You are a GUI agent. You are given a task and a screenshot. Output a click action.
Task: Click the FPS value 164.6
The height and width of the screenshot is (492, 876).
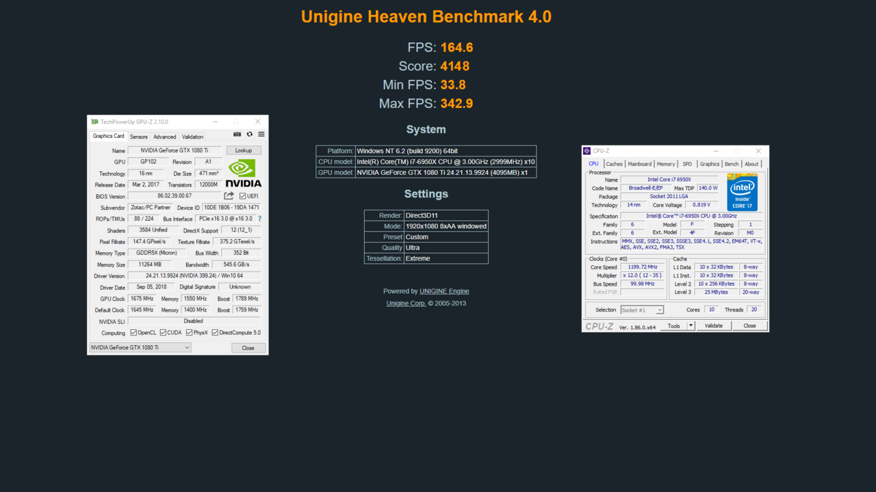click(x=457, y=48)
